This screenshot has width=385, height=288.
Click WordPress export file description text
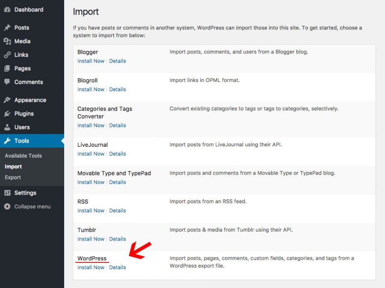pyautogui.click(x=262, y=262)
